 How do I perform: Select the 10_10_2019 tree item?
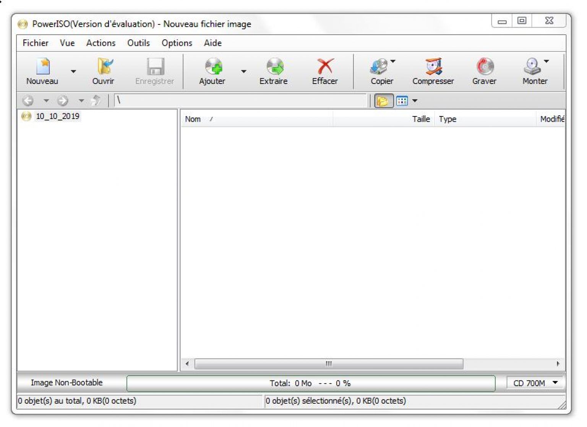(58, 116)
